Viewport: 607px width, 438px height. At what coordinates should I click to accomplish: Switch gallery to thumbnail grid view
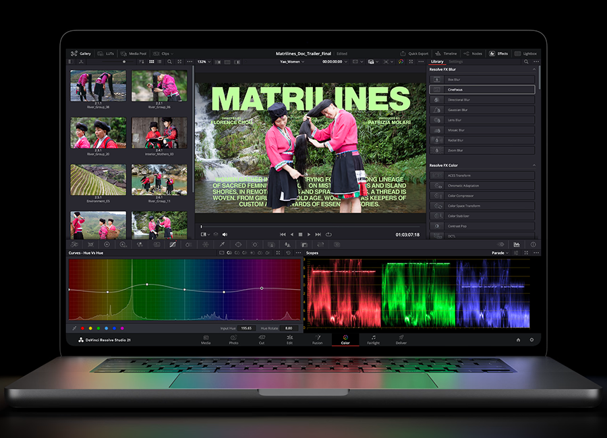[152, 61]
